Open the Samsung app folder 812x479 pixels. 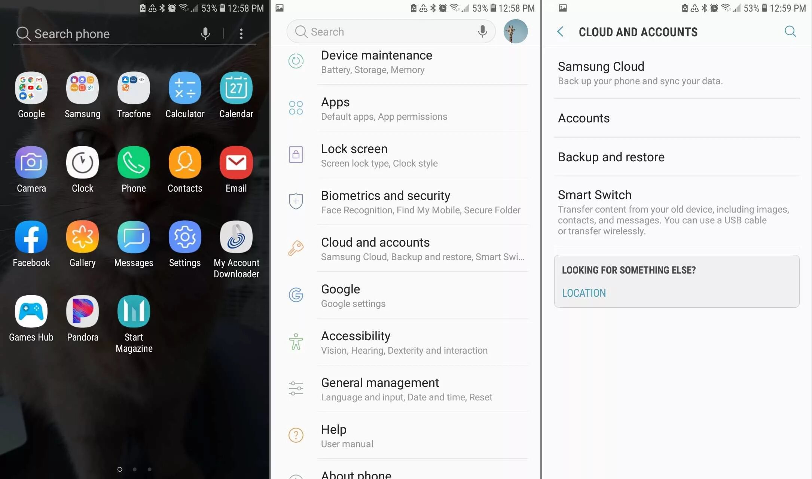coord(82,87)
